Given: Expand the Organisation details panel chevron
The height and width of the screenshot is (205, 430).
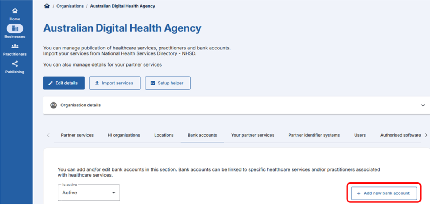Looking at the screenshot, I should pyautogui.click(x=423, y=105).
